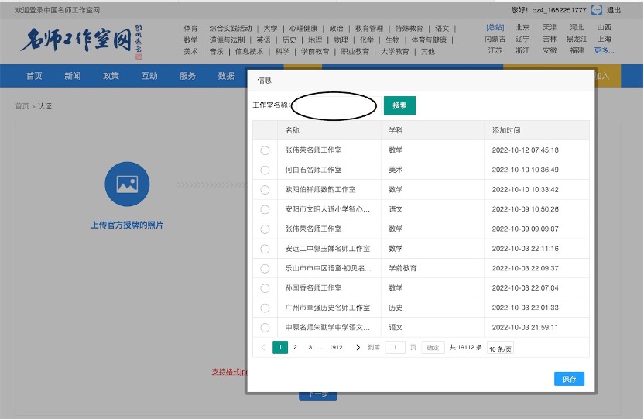Screen dimensions: 644x420
Task: Select the 黑龙江 region link
Action: pos(577,39)
